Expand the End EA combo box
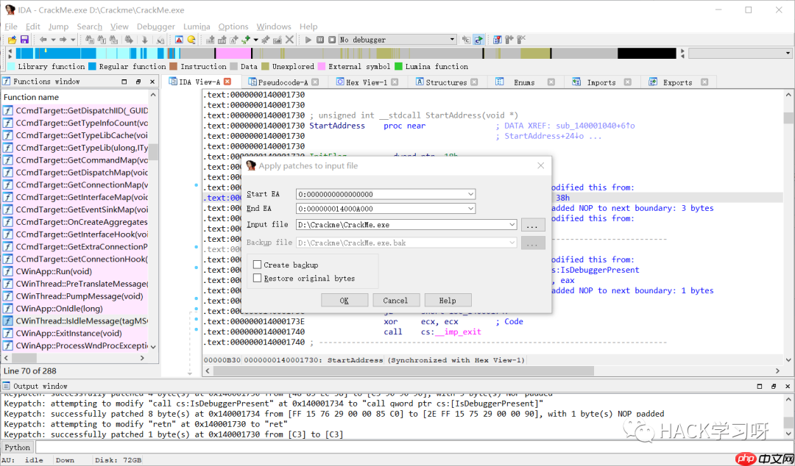Screen dimensions: 795x466 point(470,209)
